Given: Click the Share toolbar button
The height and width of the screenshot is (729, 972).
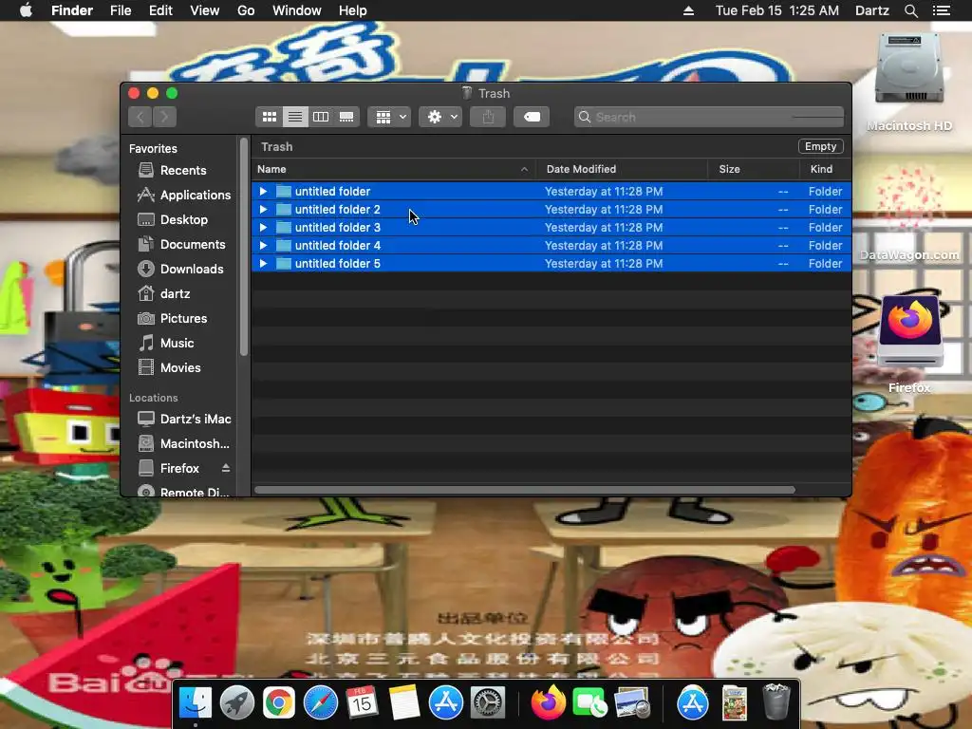Looking at the screenshot, I should pyautogui.click(x=488, y=117).
